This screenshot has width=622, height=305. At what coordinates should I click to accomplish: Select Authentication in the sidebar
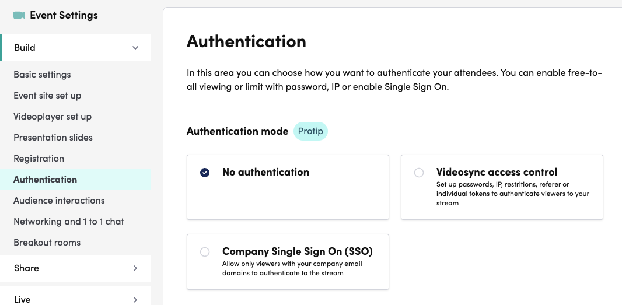pyautogui.click(x=45, y=180)
